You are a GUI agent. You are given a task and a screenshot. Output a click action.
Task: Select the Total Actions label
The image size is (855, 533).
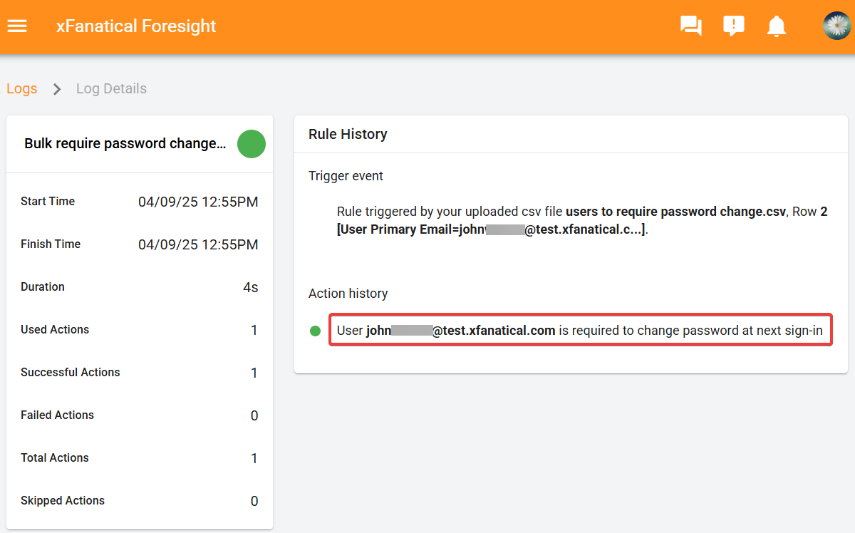click(55, 458)
